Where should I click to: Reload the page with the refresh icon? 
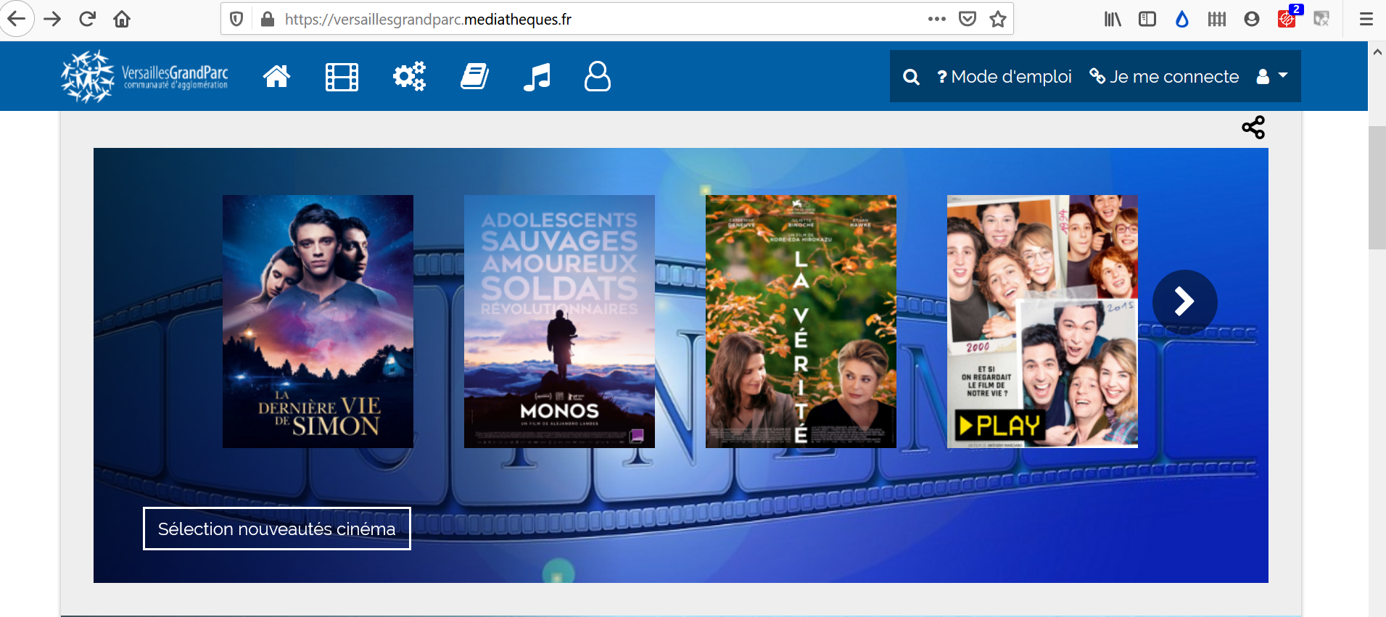coord(87,19)
